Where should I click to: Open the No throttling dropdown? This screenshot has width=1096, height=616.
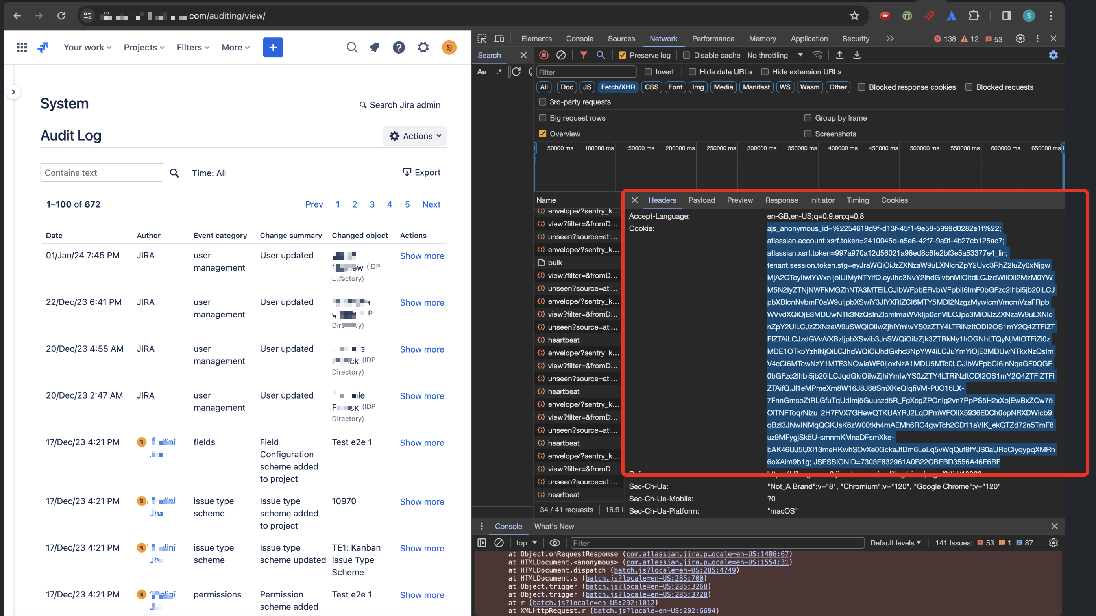coord(775,55)
